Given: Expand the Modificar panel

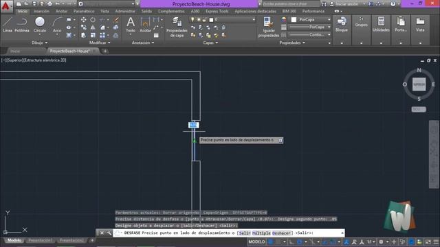Looking at the screenshot, I should (x=100, y=43).
